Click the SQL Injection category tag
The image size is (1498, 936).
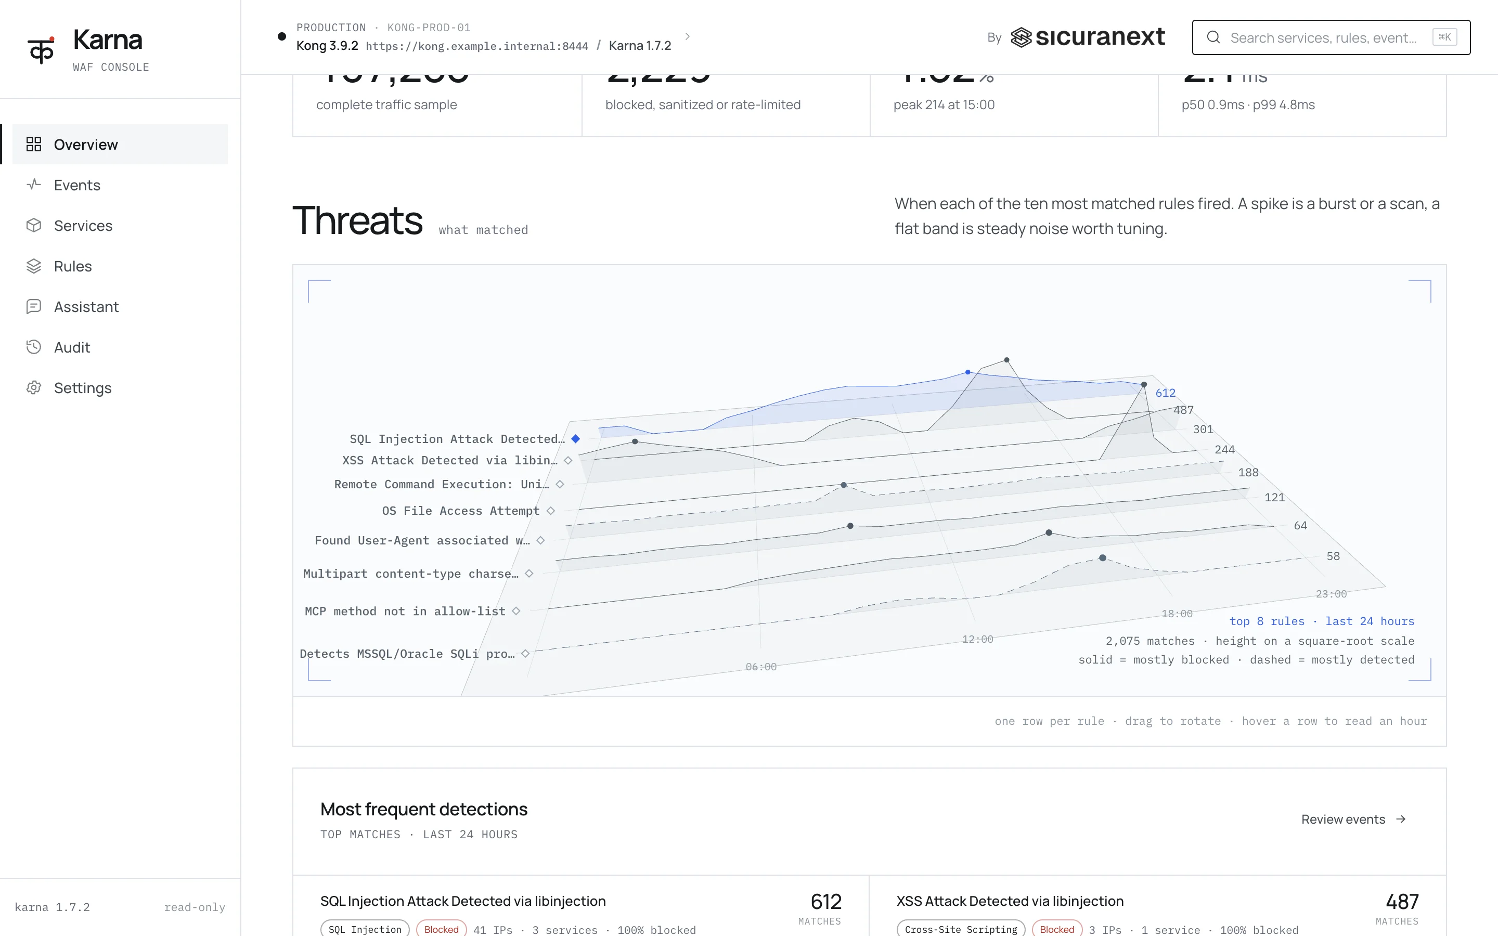365,929
